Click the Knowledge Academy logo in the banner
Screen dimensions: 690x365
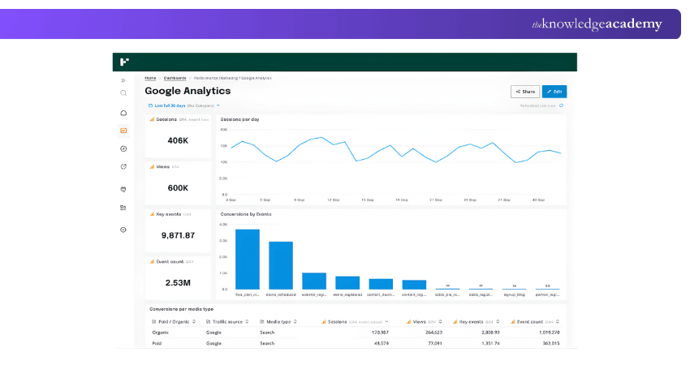[x=597, y=24]
